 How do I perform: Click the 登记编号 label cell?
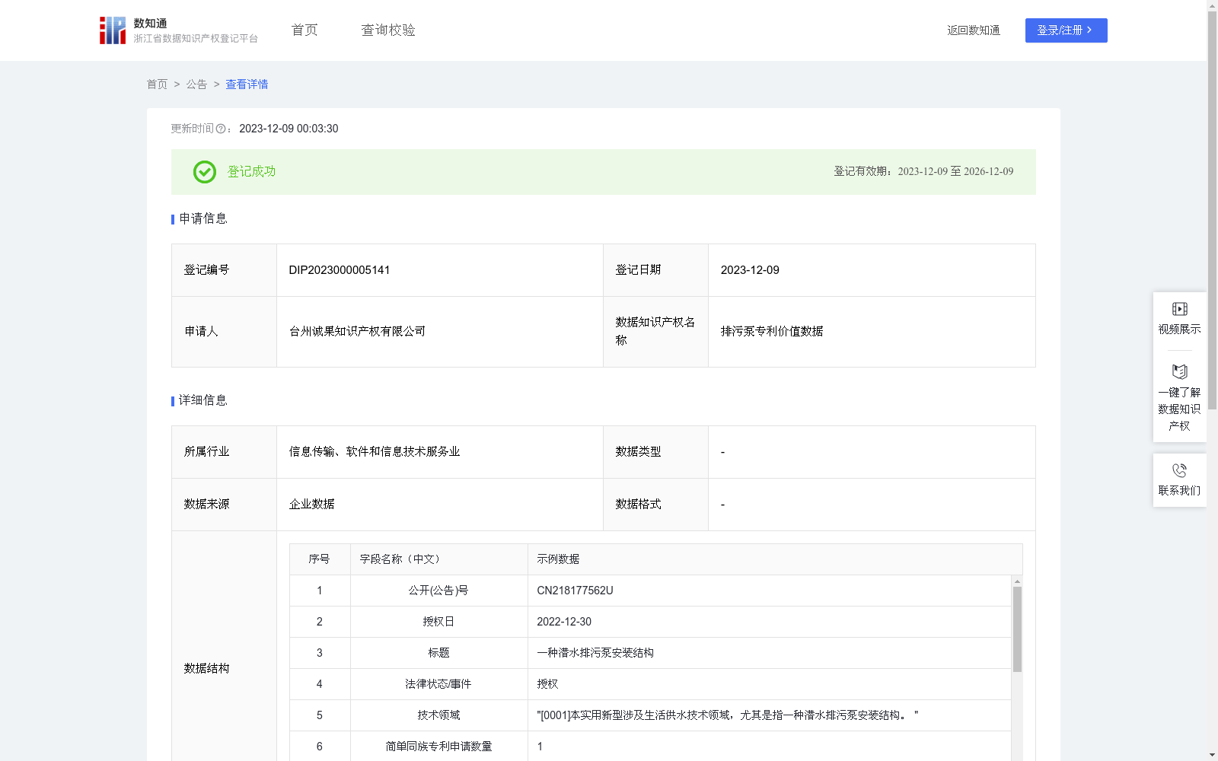click(224, 270)
